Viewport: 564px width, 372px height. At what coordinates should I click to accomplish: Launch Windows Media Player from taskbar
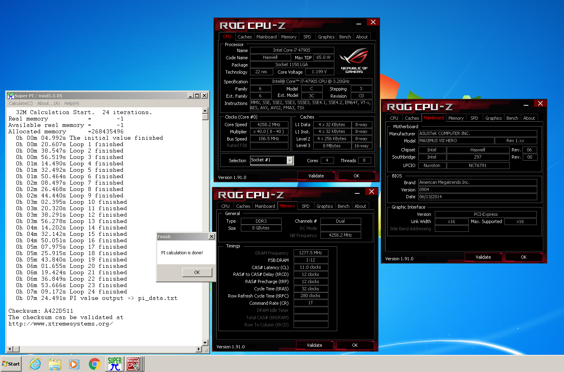pyautogui.click(x=74, y=364)
